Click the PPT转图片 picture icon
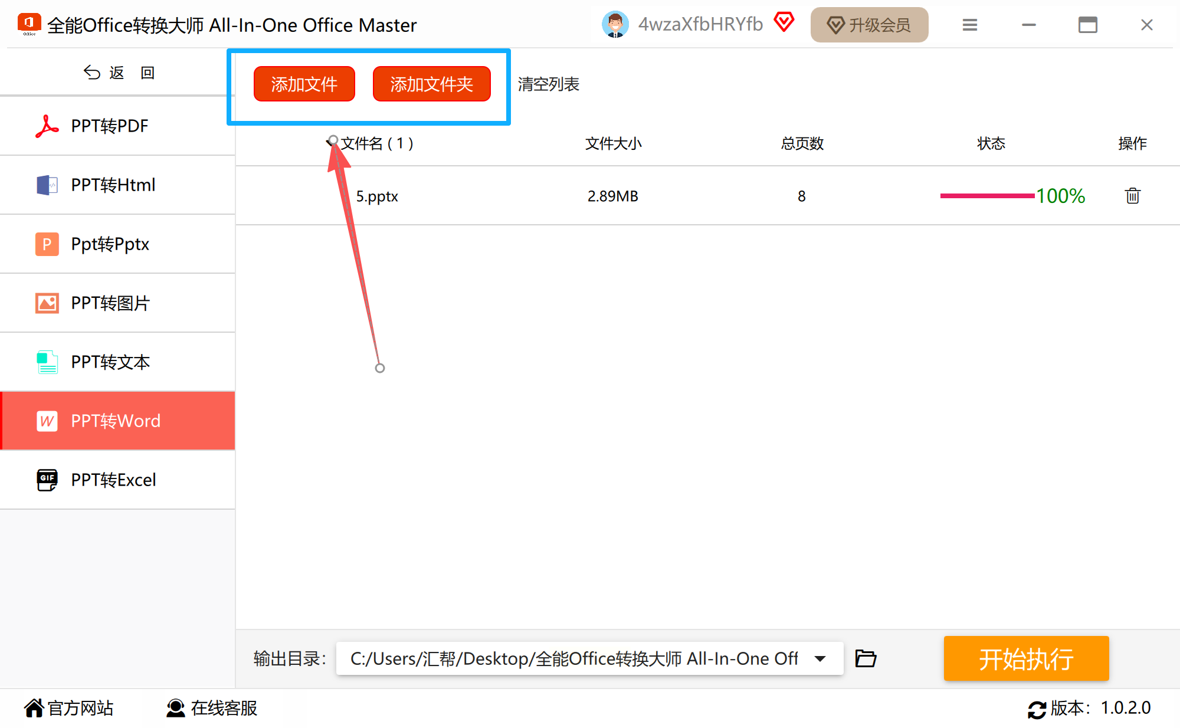This screenshot has width=1180, height=728. click(47, 303)
